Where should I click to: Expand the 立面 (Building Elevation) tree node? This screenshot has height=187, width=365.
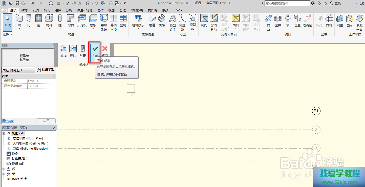pos(9,149)
